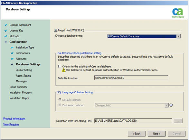Click the checkmark icon beside Methods
189x140 pixels.
click(6, 36)
